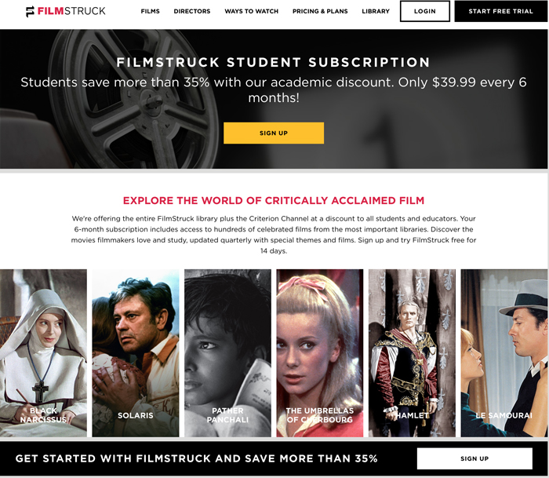The image size is (549, 478).
Task: Click the Start Free Trial button
Action: [500, 11]
